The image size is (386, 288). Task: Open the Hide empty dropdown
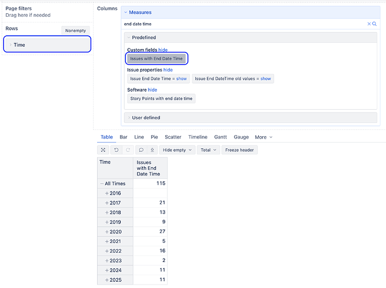tap(177, 149)
